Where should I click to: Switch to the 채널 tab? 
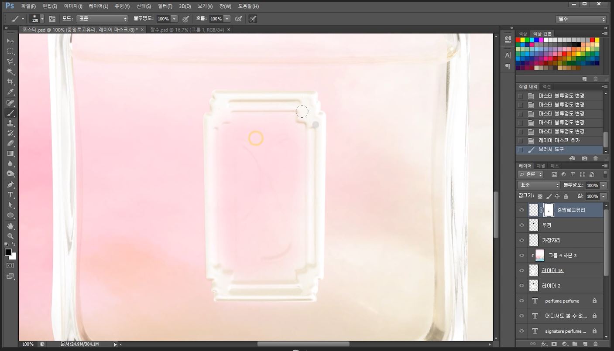[x=541, y=166]
